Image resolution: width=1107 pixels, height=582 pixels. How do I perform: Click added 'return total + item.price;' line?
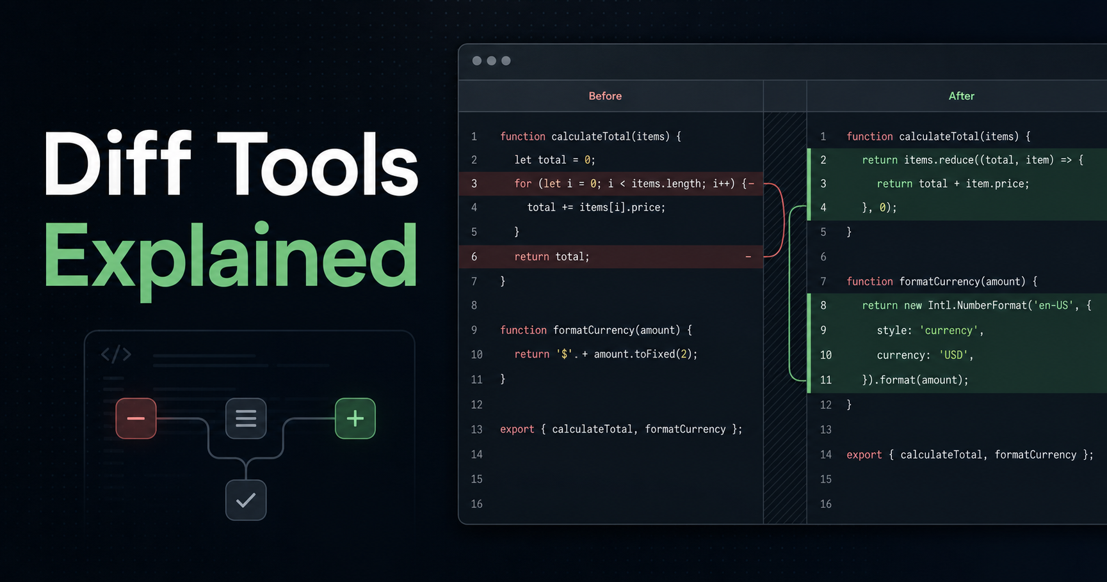(957, 184)
